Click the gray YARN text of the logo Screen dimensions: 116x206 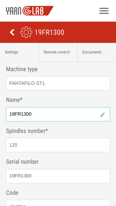point(14,11)
